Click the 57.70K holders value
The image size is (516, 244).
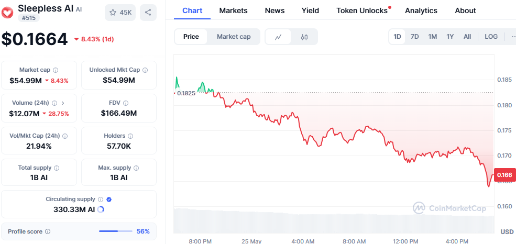click(119, 146)
